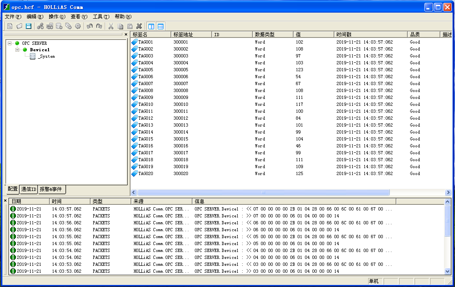Close the bottom log panel
Screen dimensions: 455x287
5,200
